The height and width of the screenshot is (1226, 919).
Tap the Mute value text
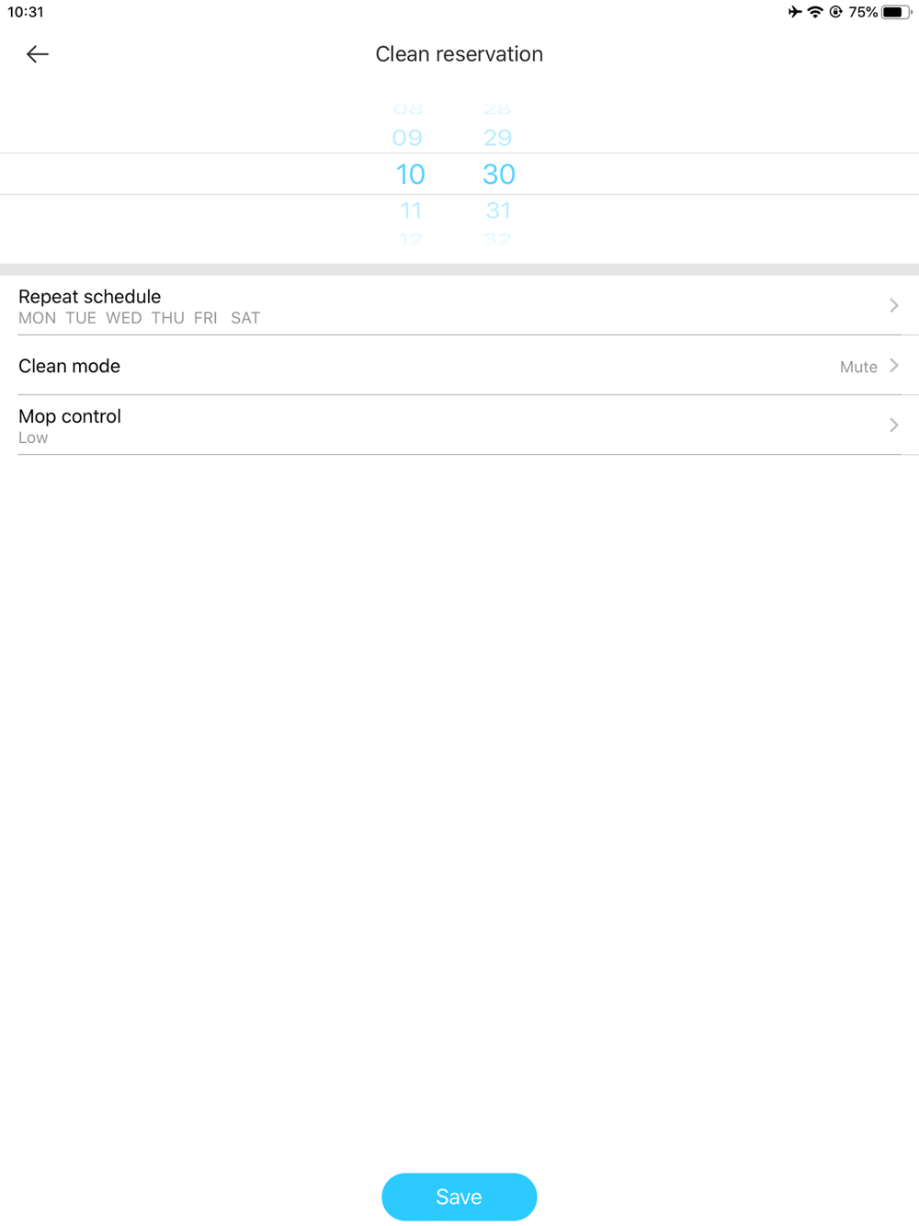click(858, 367)
